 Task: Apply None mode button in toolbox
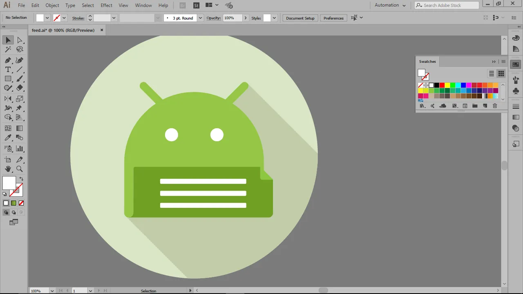[21, 203]
